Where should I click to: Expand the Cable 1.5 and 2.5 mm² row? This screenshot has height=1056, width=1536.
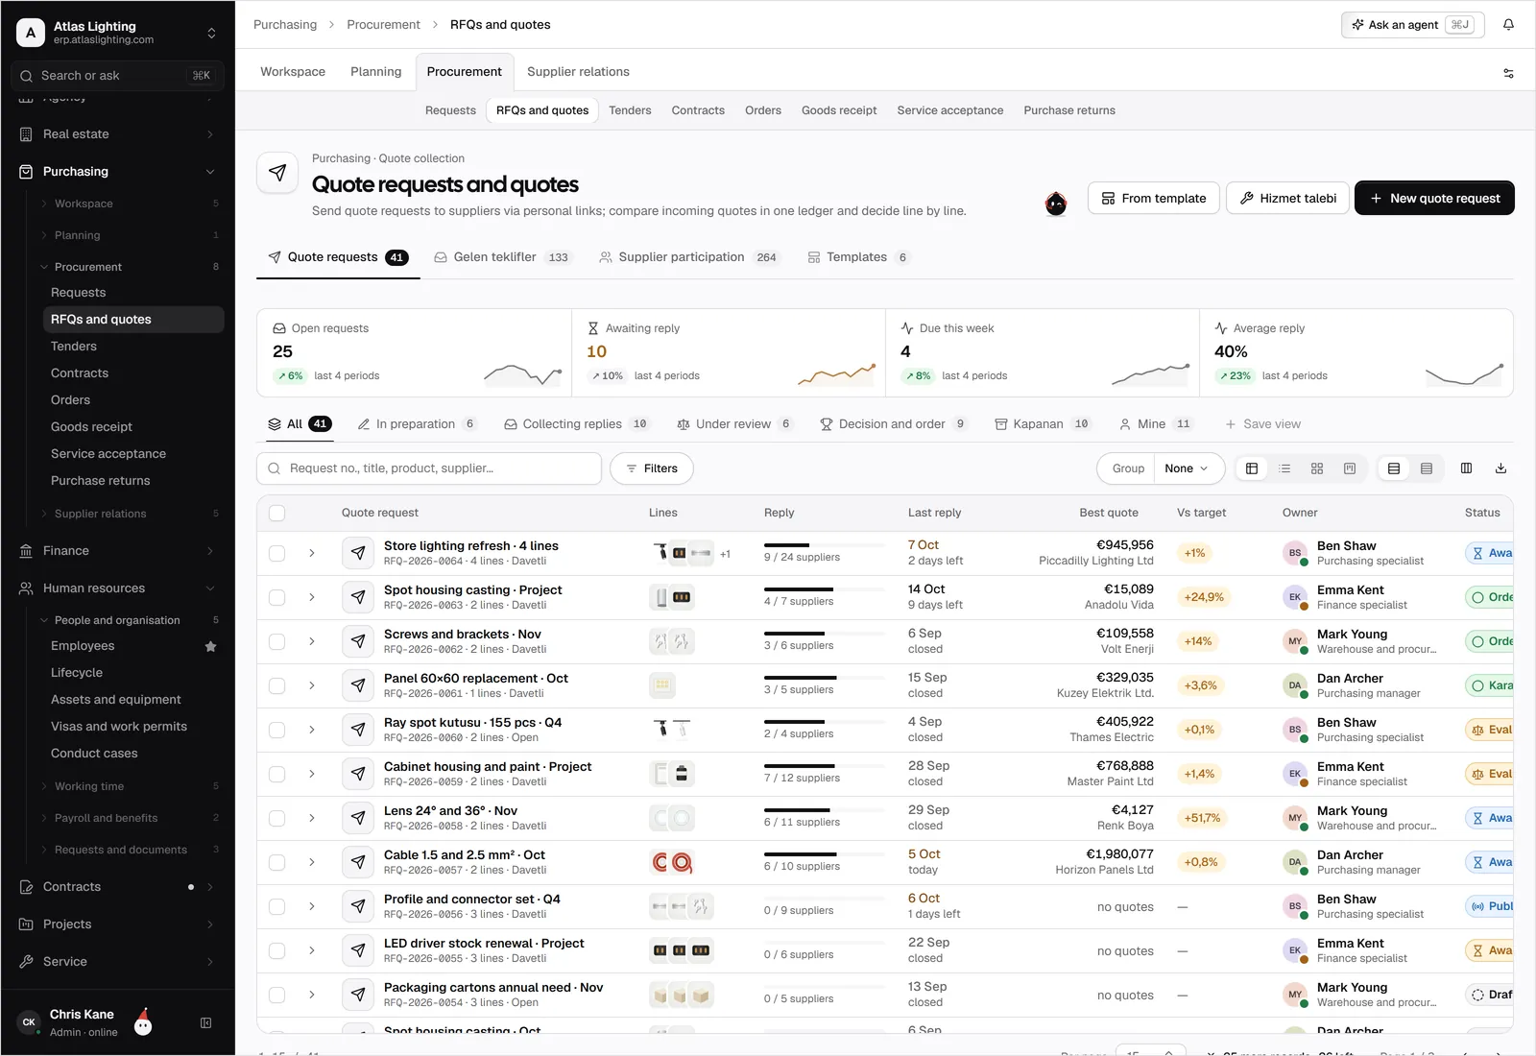312,862
